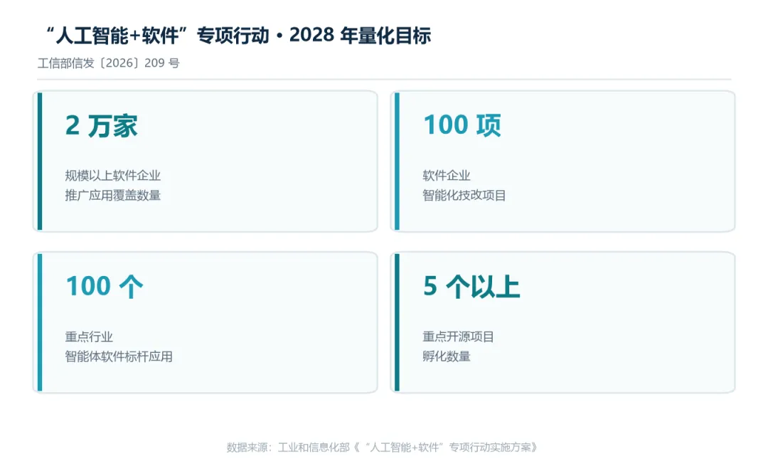Viewport: 768px width, 461px height.
Task: Select text 推广应用覆盖数量
Action: tap(112, 196)
